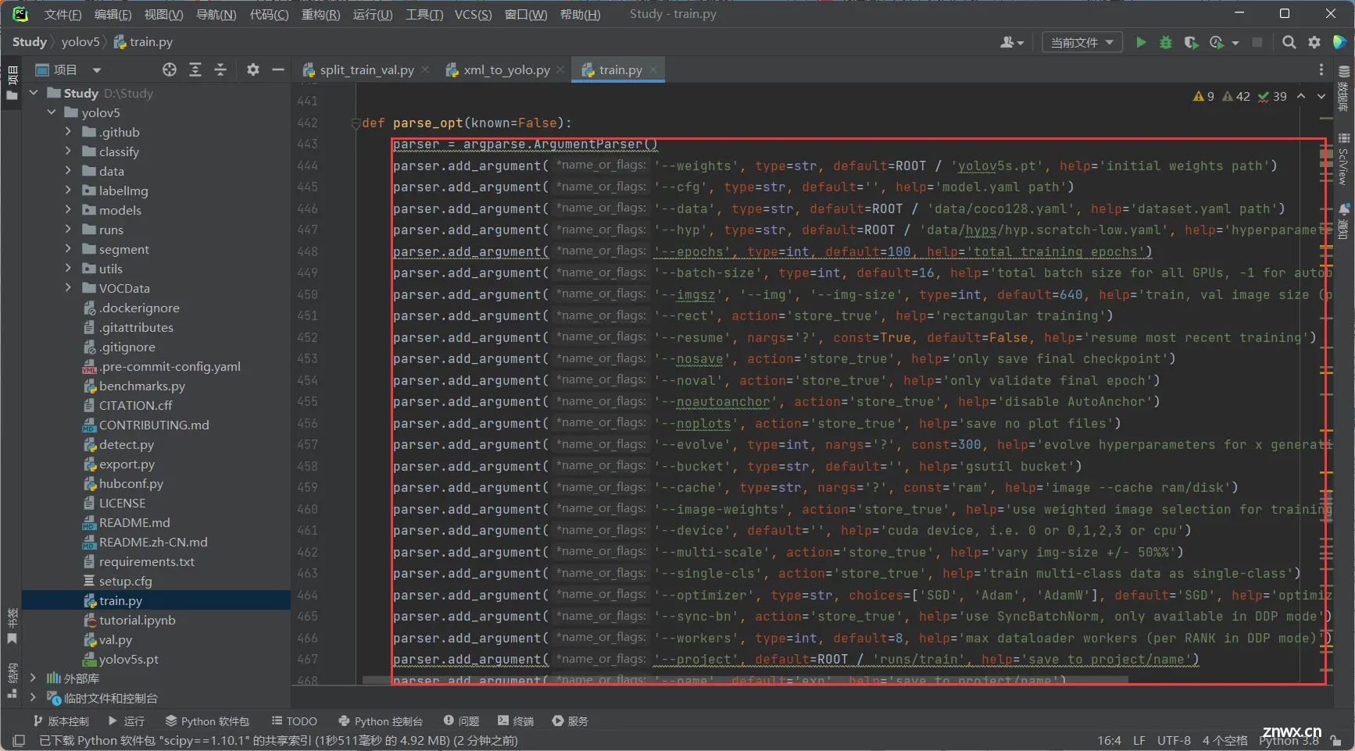Toggle file read-only lock icon in status bar
Viewport: 1355px width, 751px height.
[1336, 741]
